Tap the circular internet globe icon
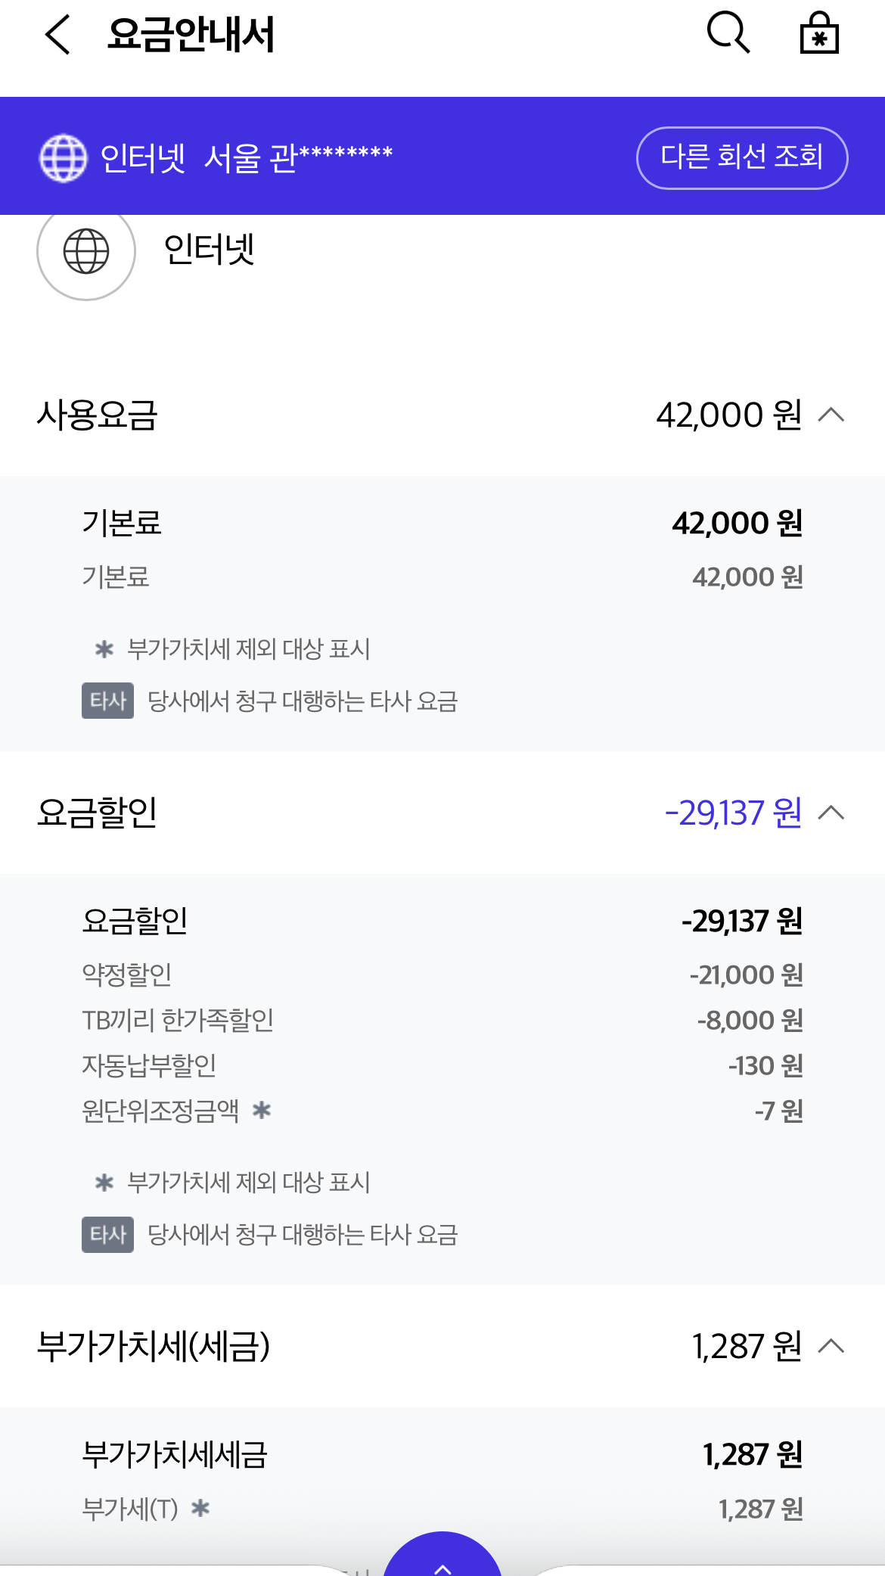The image size is (885, 1576). point(86,251)
